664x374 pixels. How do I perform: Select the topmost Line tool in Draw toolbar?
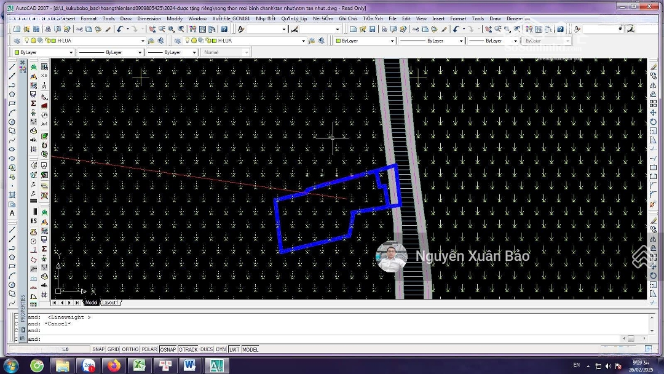pyautogui.click(x=12, y=67)
